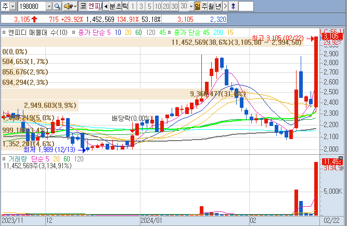
Task: Click the magenta 5 moving-average legend
Action: tap(109, 33)
